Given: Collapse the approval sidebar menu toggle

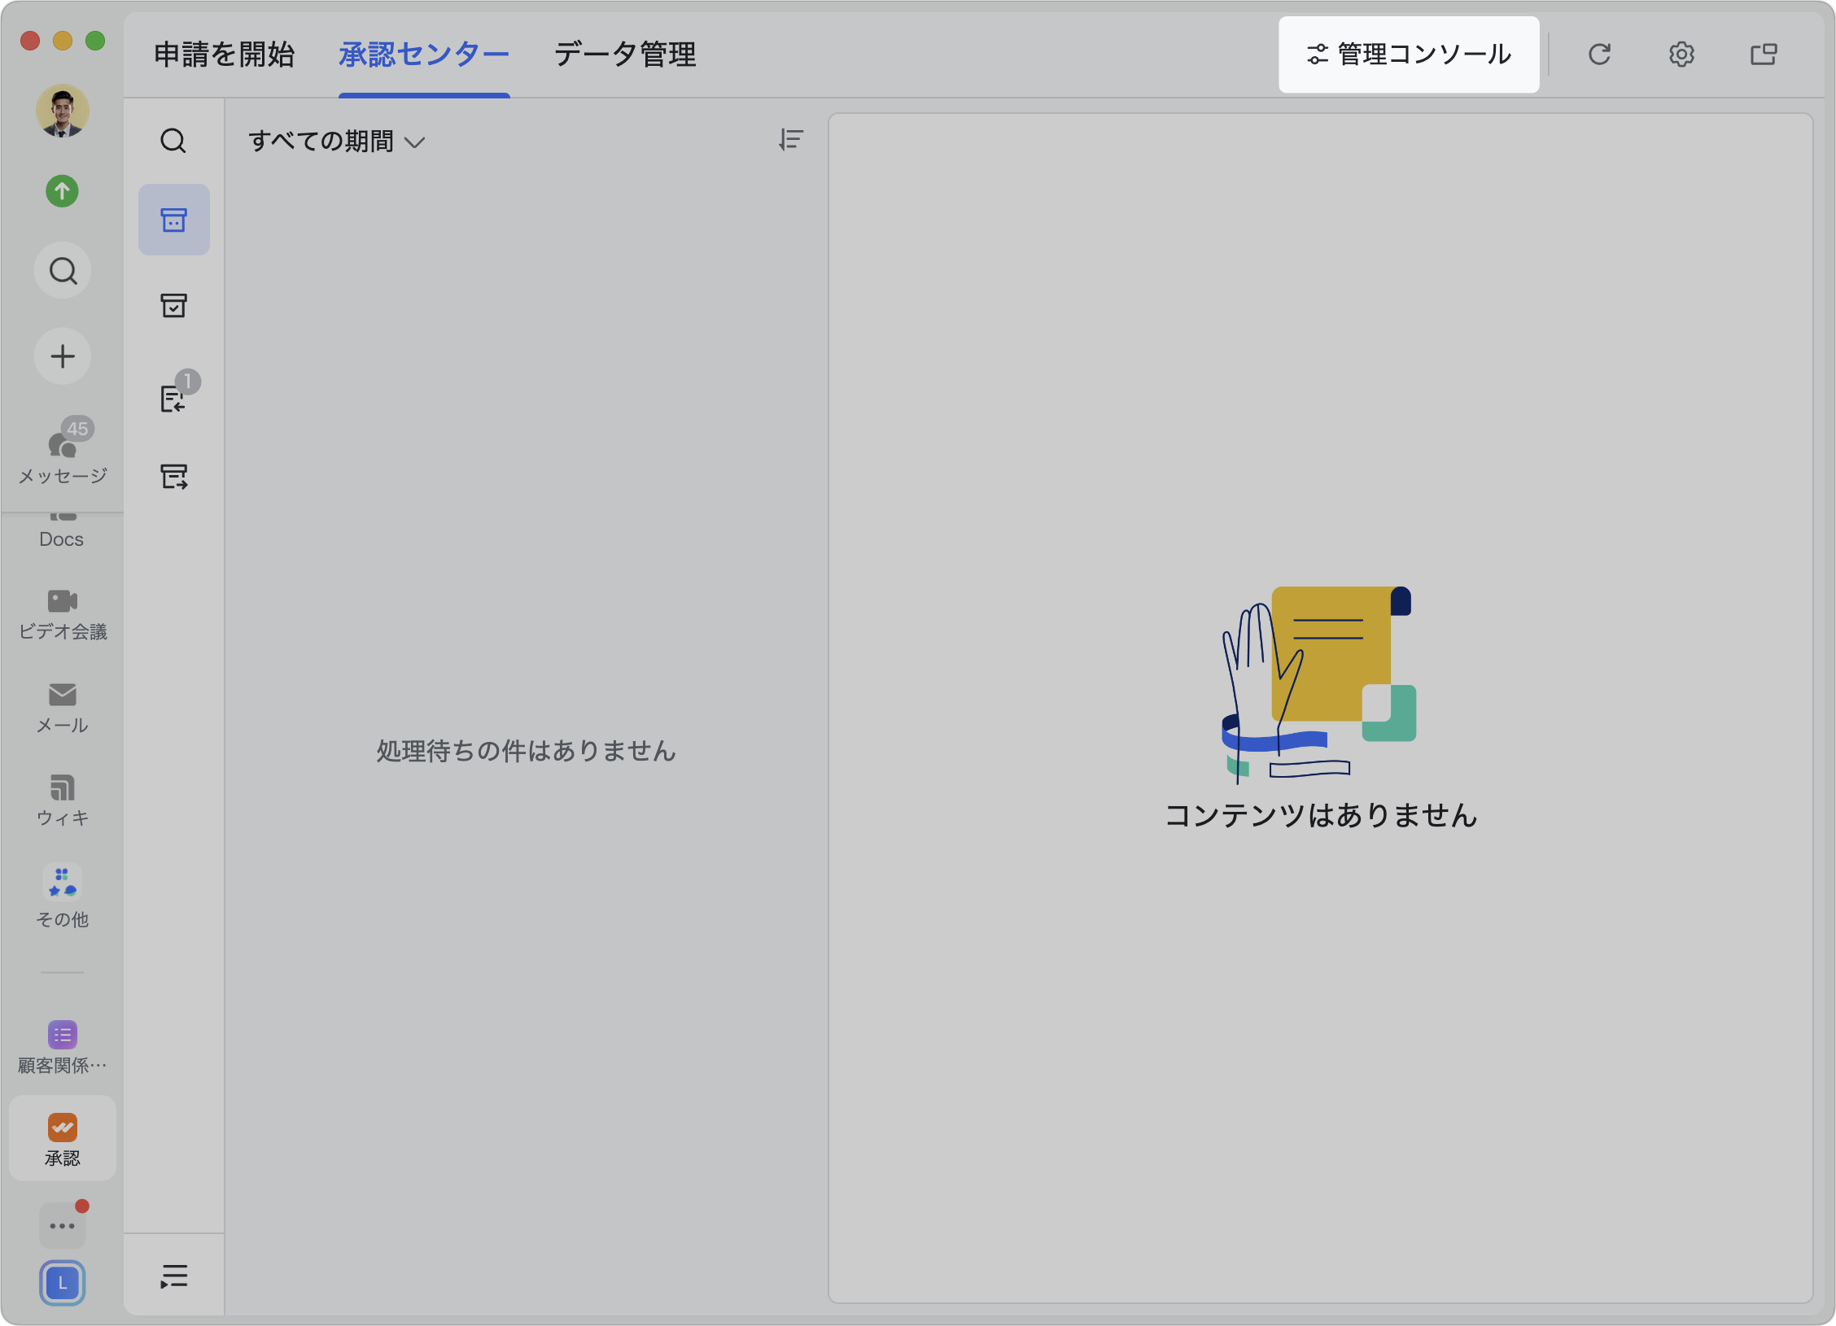Looking at the screenshot, I should coord(173,1276).
